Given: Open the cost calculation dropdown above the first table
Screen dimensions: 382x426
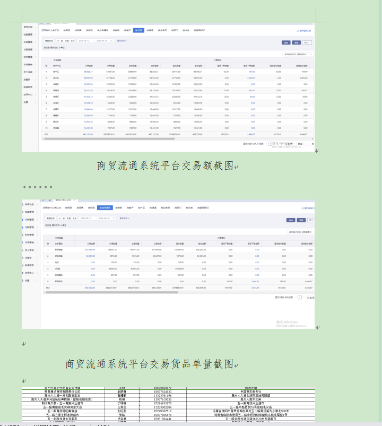Looking at the screenshot, I should pyautogui.click(x=298, y=54).
